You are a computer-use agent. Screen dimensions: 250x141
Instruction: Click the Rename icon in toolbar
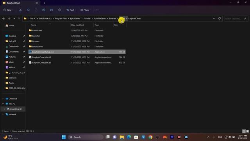(x=44, y=10)
